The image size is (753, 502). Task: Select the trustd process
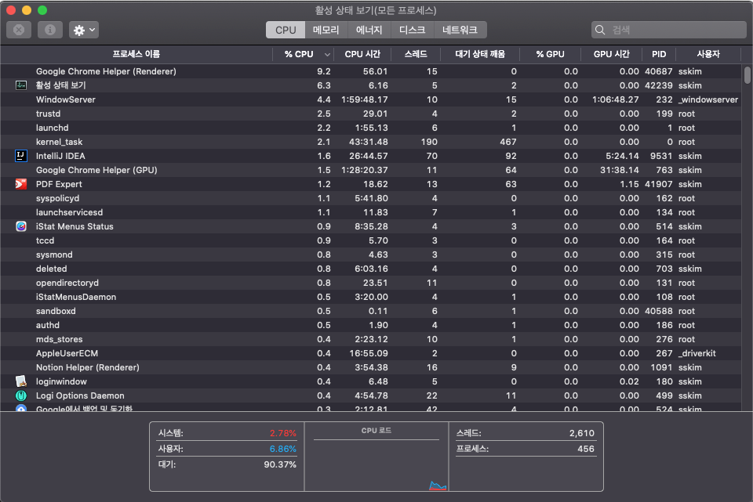[x=371, y=114]
